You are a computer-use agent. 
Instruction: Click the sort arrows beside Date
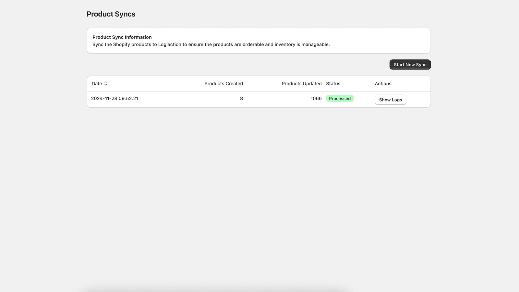tap(106, 84)
